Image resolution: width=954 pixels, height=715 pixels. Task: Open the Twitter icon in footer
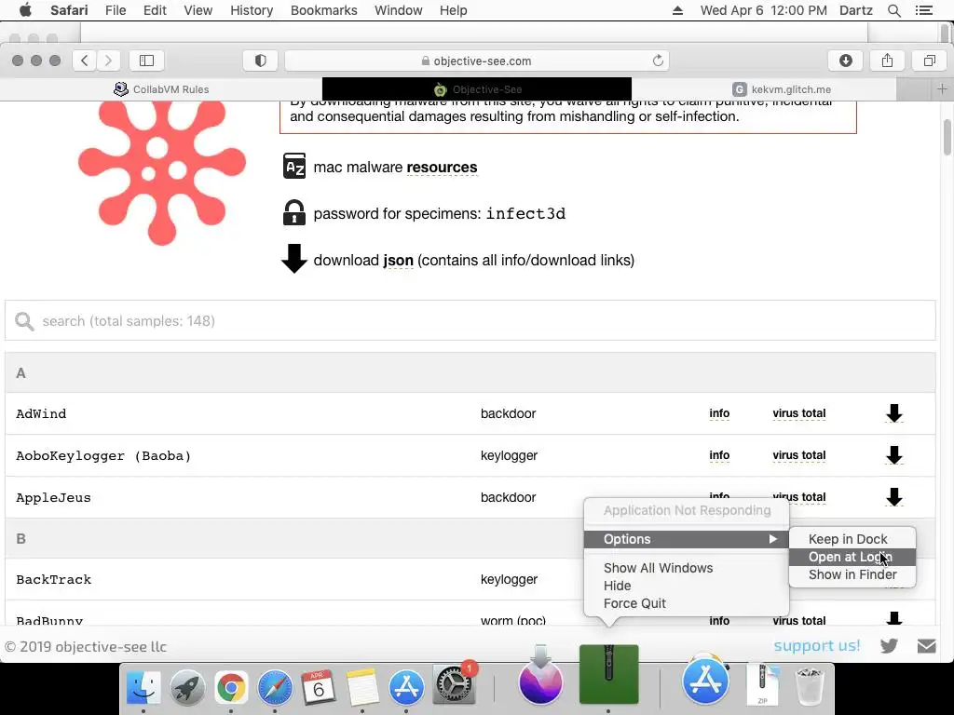tap(889, 646)
